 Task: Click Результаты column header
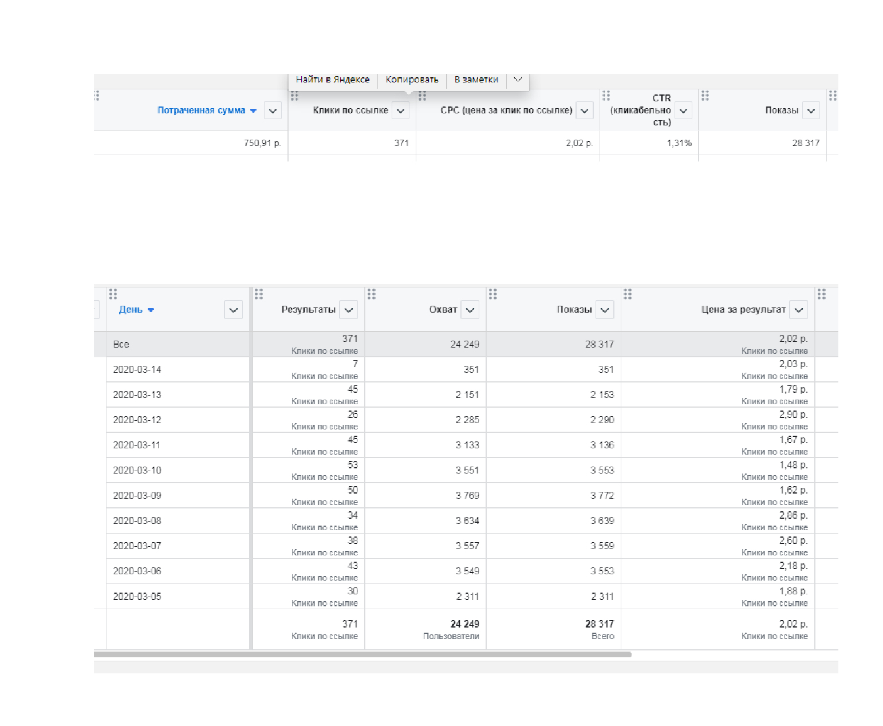(x=309, y=310)
